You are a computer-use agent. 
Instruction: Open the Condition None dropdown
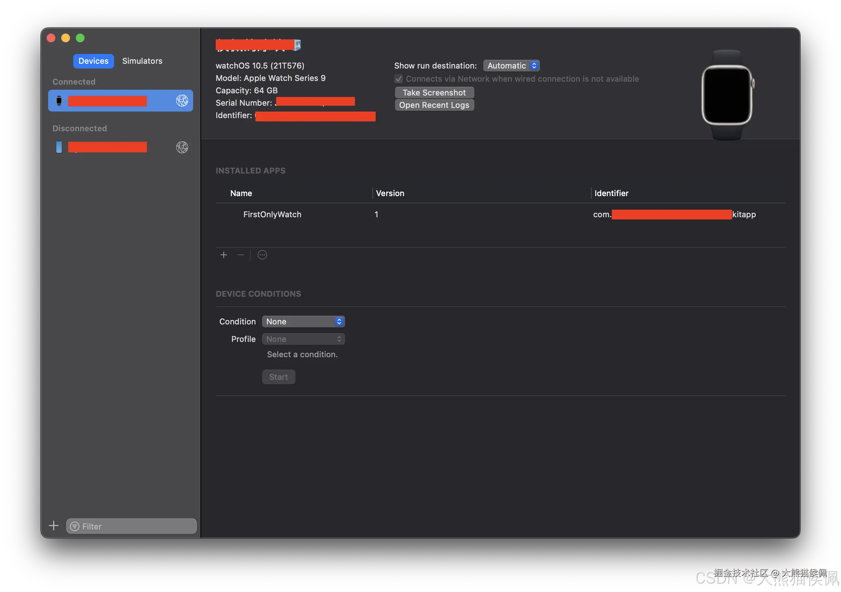click(303, 321)
